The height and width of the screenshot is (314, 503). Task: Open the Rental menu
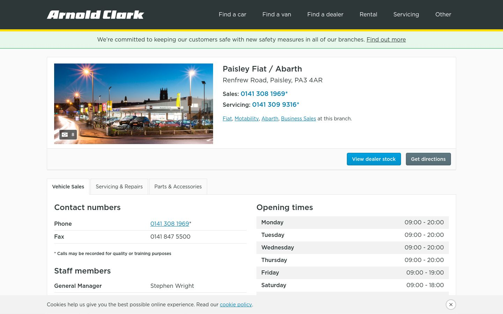[368, 14]
